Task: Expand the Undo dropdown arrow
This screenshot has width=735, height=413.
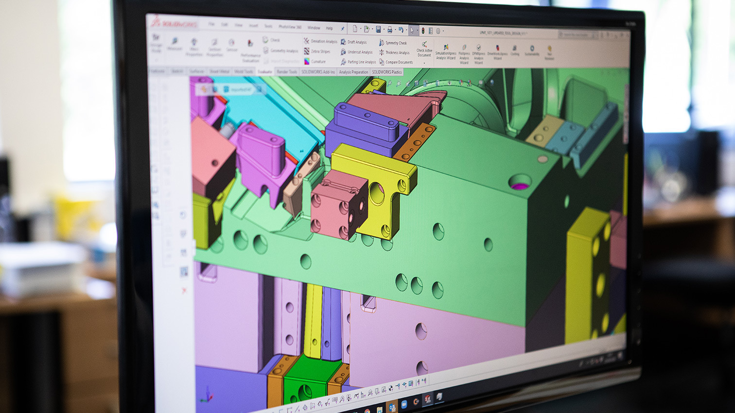Action: coord(405,30)
